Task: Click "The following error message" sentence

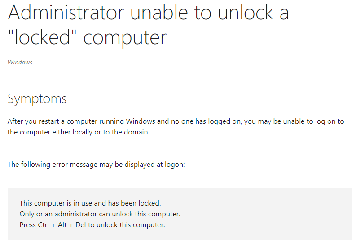Action: coord(96,165)
